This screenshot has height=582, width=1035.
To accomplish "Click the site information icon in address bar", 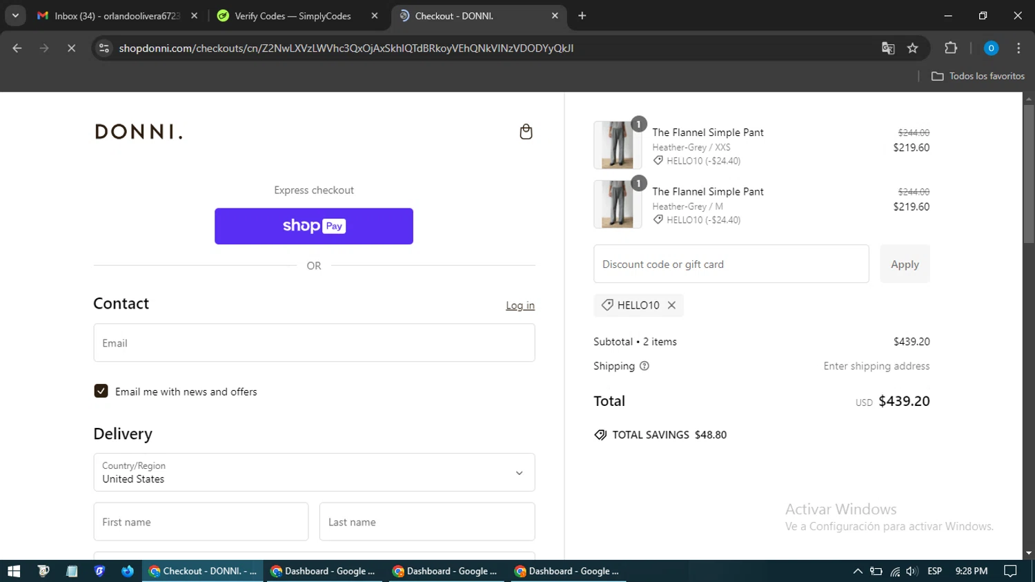I will 104,48.
